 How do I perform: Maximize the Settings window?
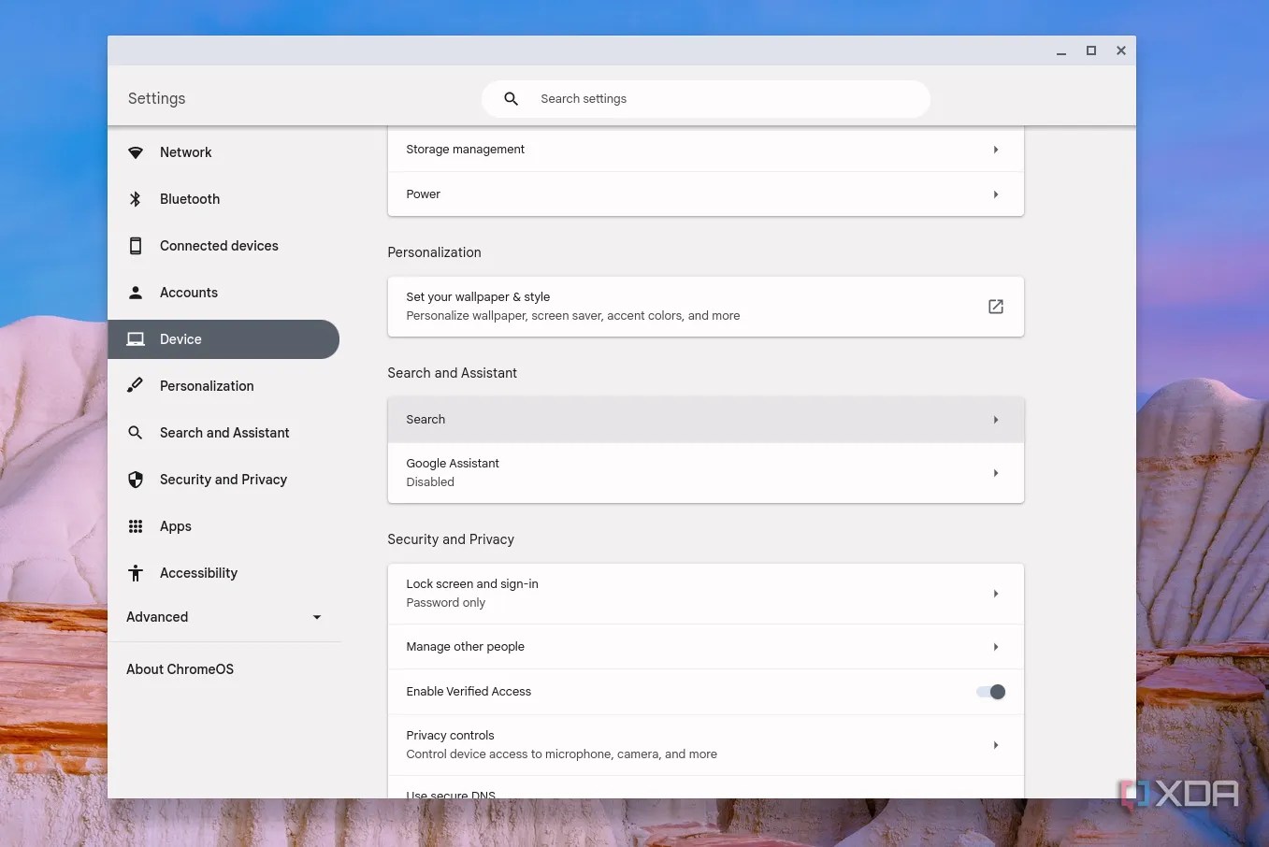(1091, 51)
